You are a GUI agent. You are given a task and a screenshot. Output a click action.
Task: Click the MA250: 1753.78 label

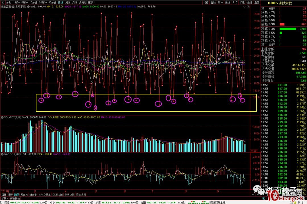146,7
